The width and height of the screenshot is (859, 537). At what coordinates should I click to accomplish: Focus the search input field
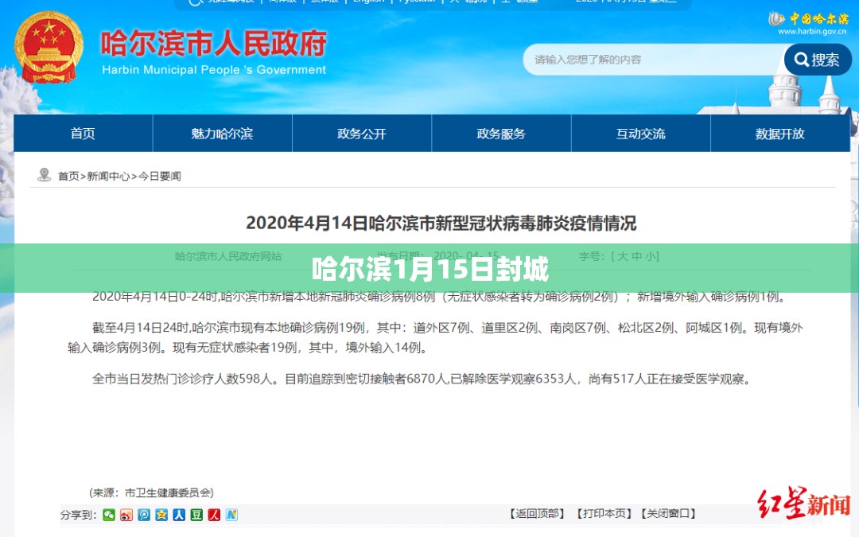[x=655, y=60]
